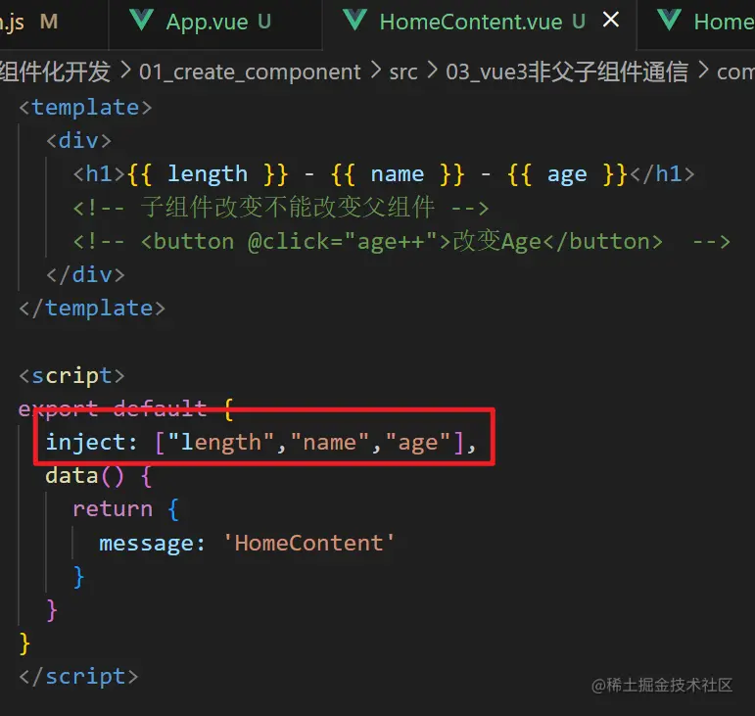Click breadcrumb 01_create_component

click(x=250, y=72)
